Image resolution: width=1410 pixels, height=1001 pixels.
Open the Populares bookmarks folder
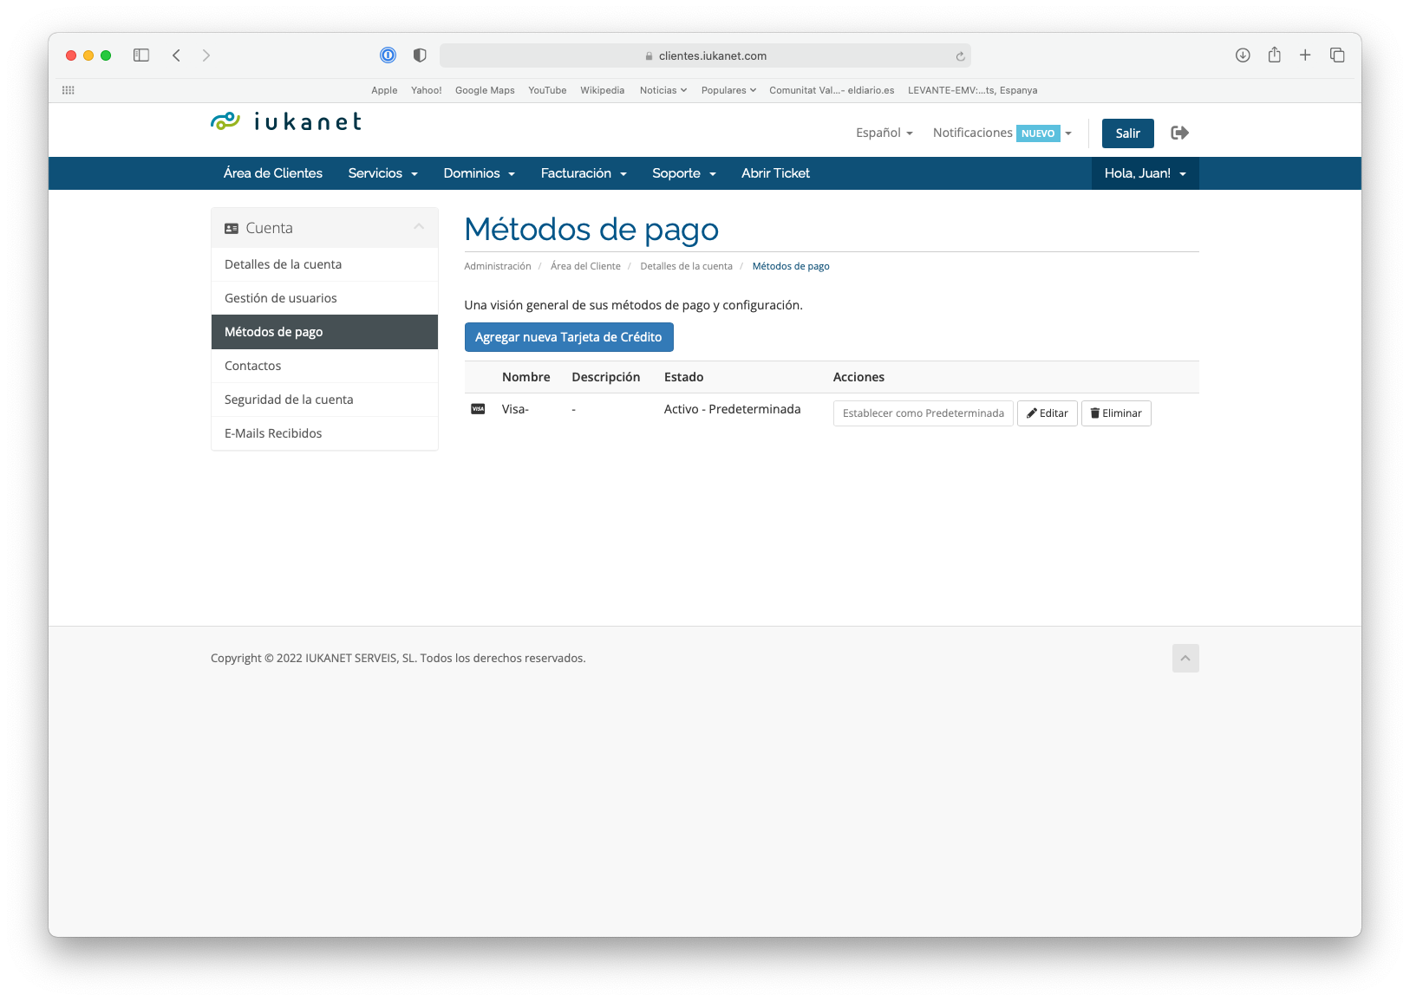coord(728,90)
